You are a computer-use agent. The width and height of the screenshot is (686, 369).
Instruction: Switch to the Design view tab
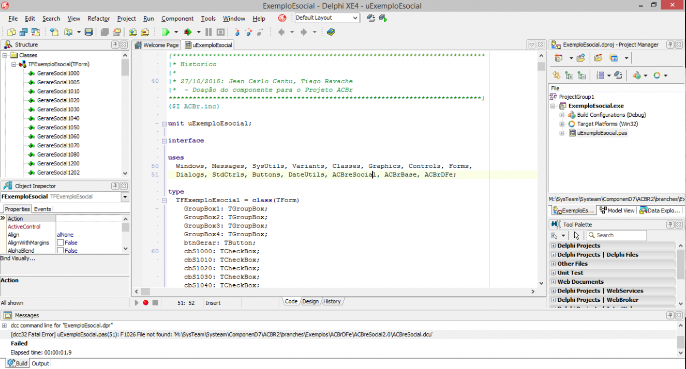(310, 301)
